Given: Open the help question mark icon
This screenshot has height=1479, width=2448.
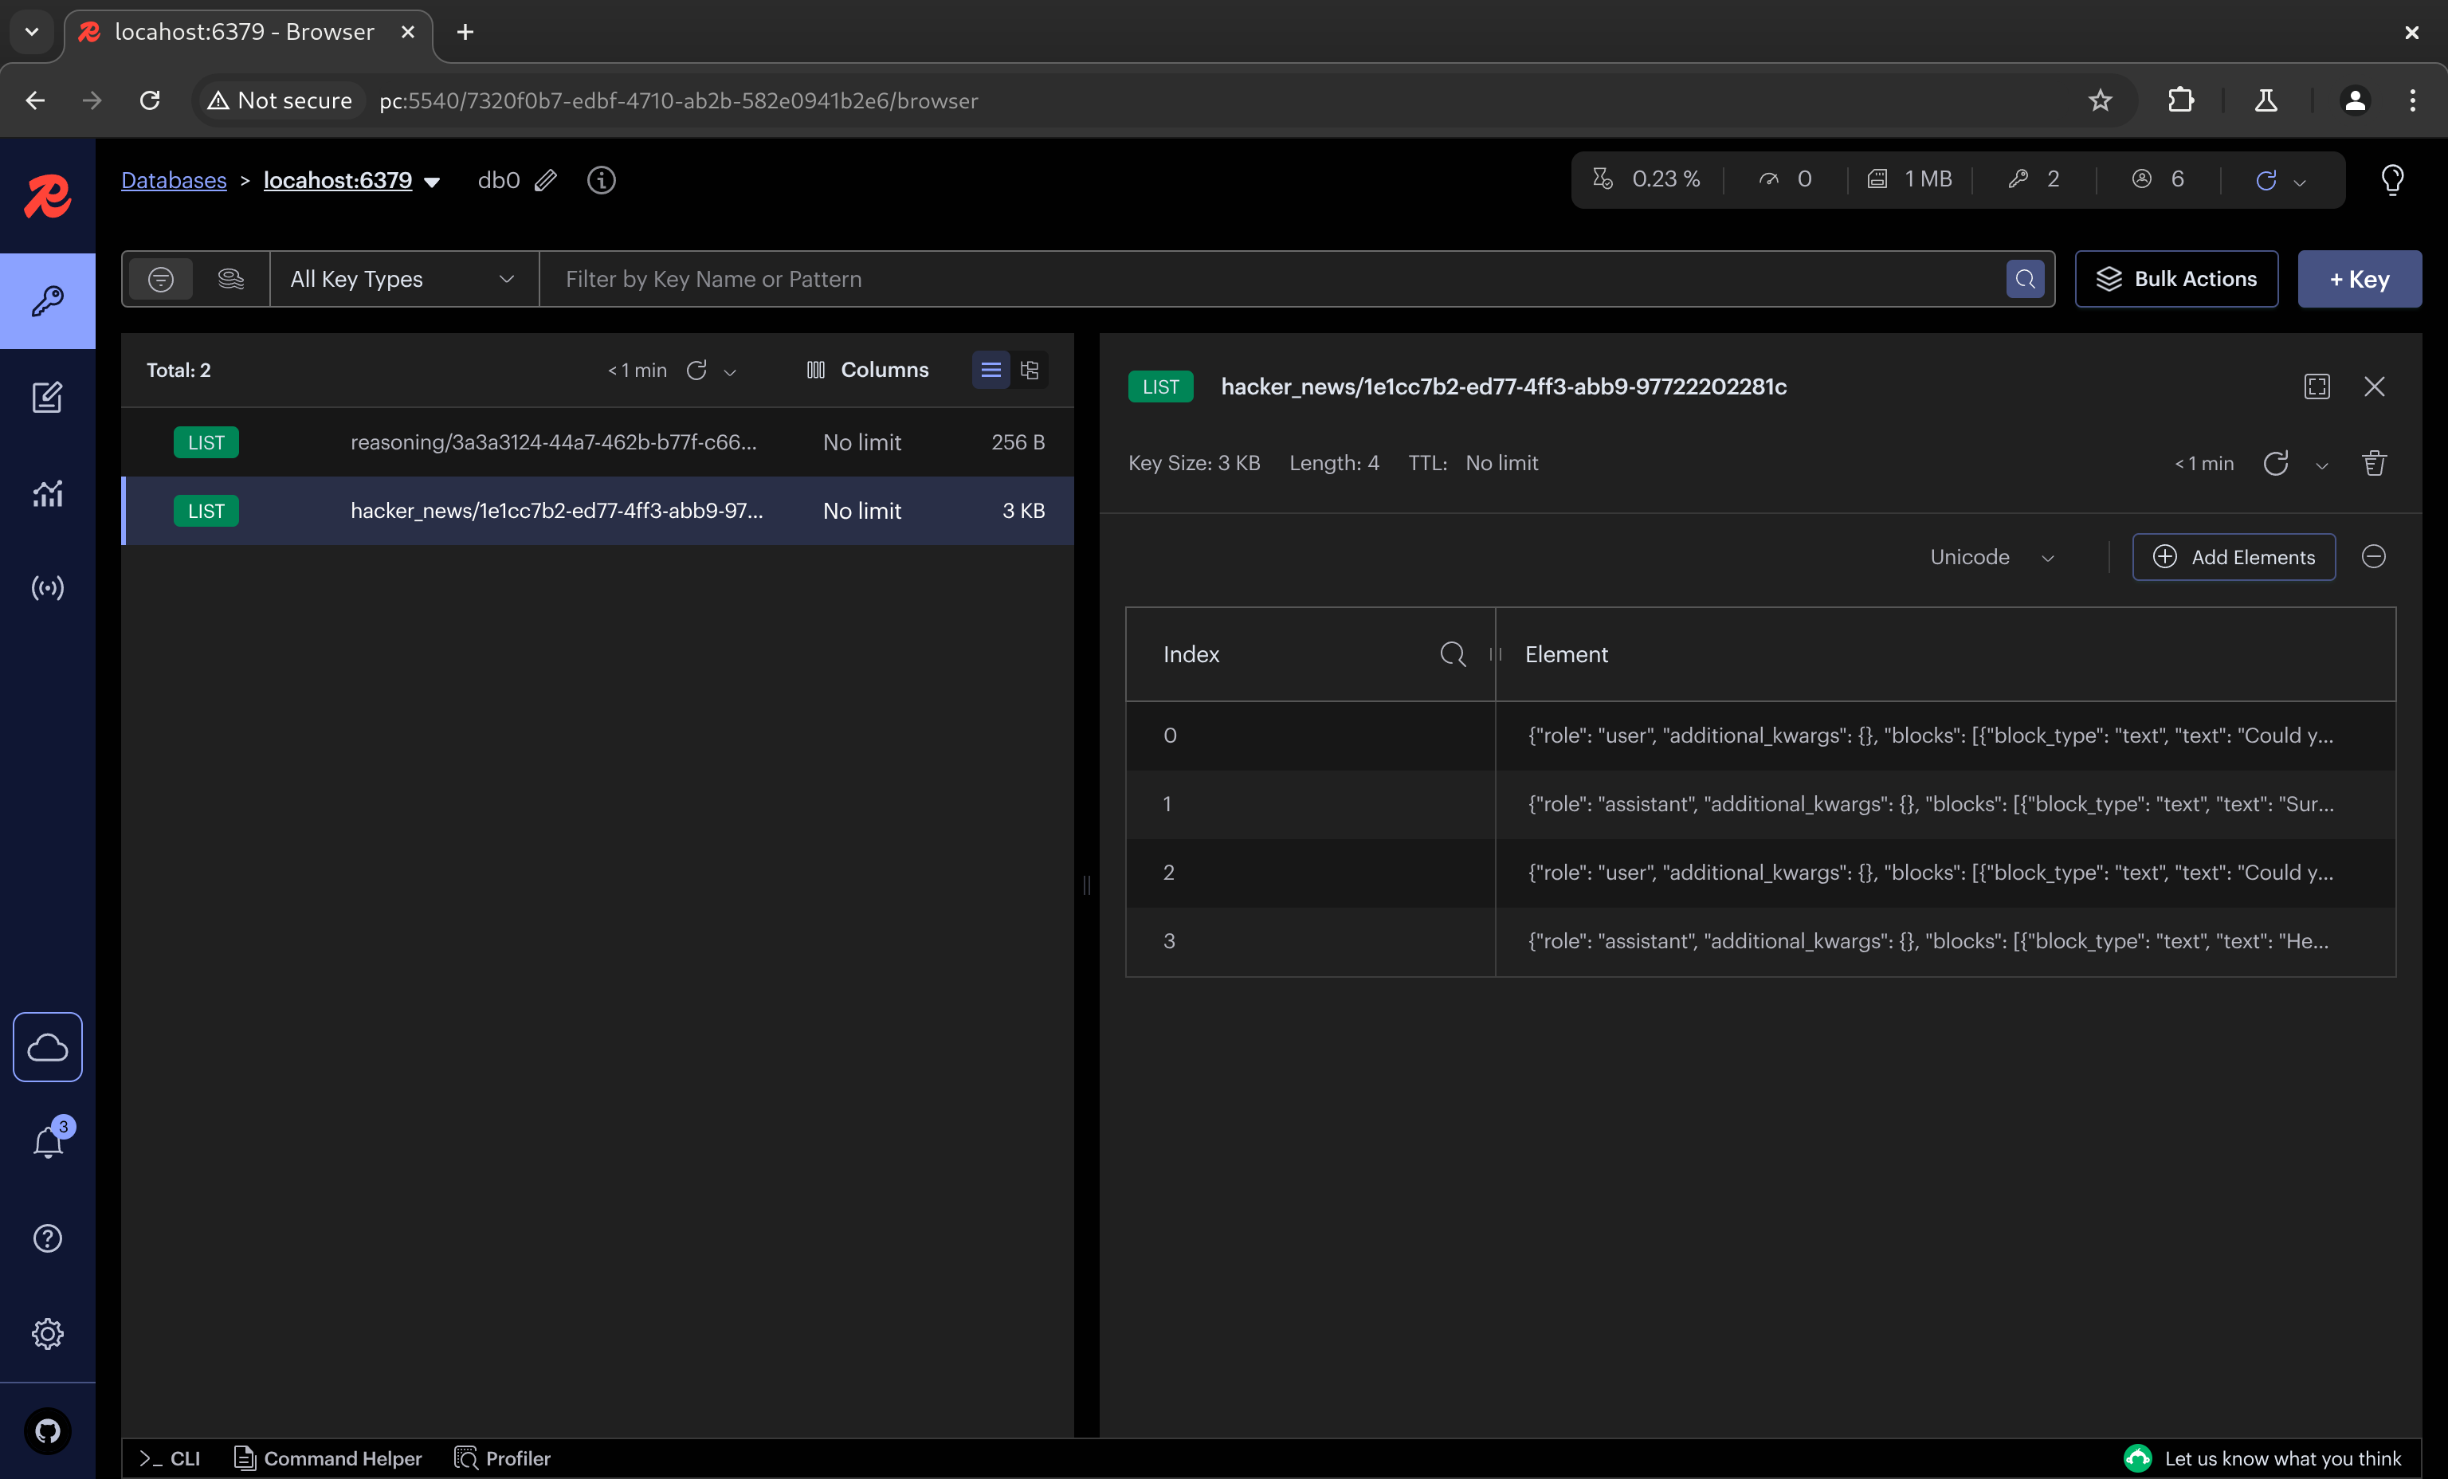Looking at the screenshot, I should click(x=47, y=1238).
